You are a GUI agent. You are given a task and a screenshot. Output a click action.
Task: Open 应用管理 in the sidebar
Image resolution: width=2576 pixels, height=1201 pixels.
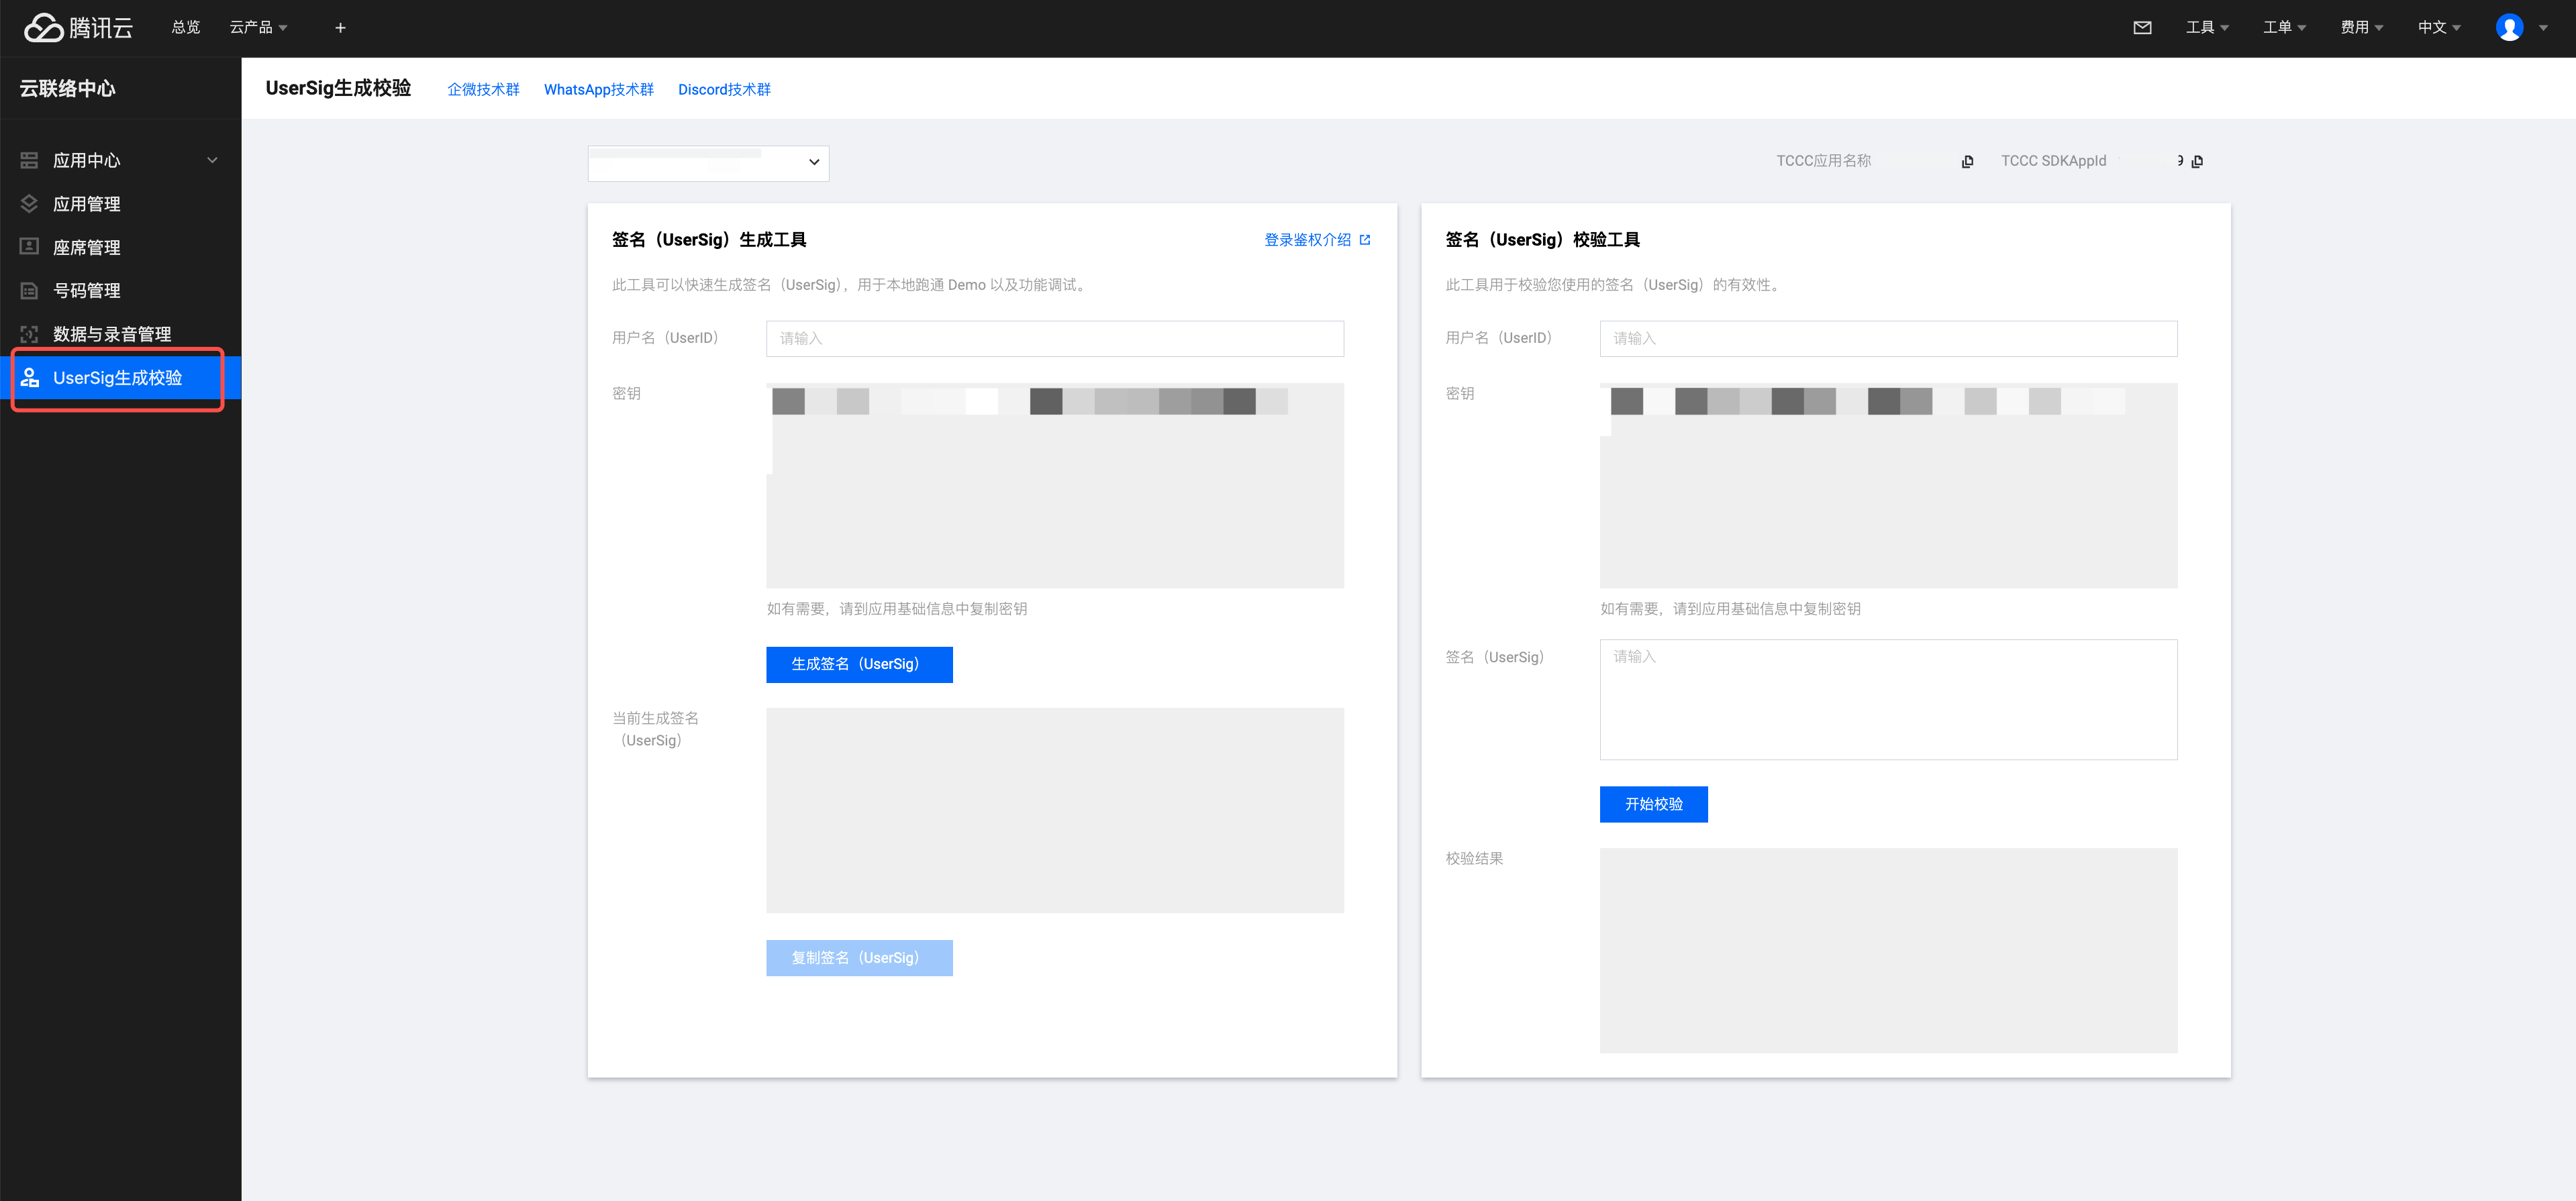click(x=87, y=204)
